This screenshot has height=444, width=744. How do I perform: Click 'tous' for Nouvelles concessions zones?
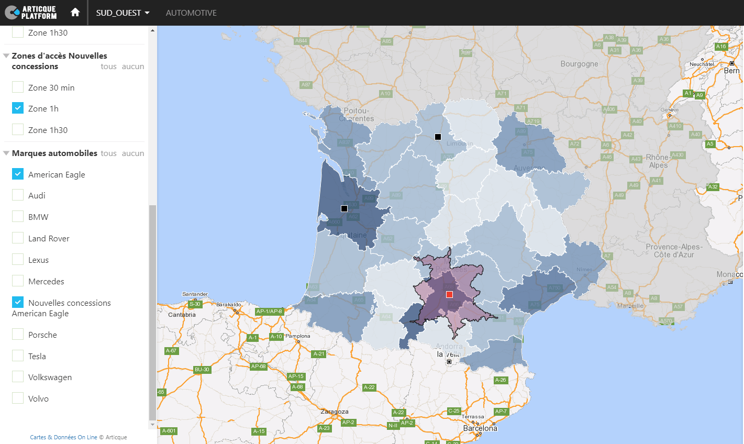(x=108, y=66)
